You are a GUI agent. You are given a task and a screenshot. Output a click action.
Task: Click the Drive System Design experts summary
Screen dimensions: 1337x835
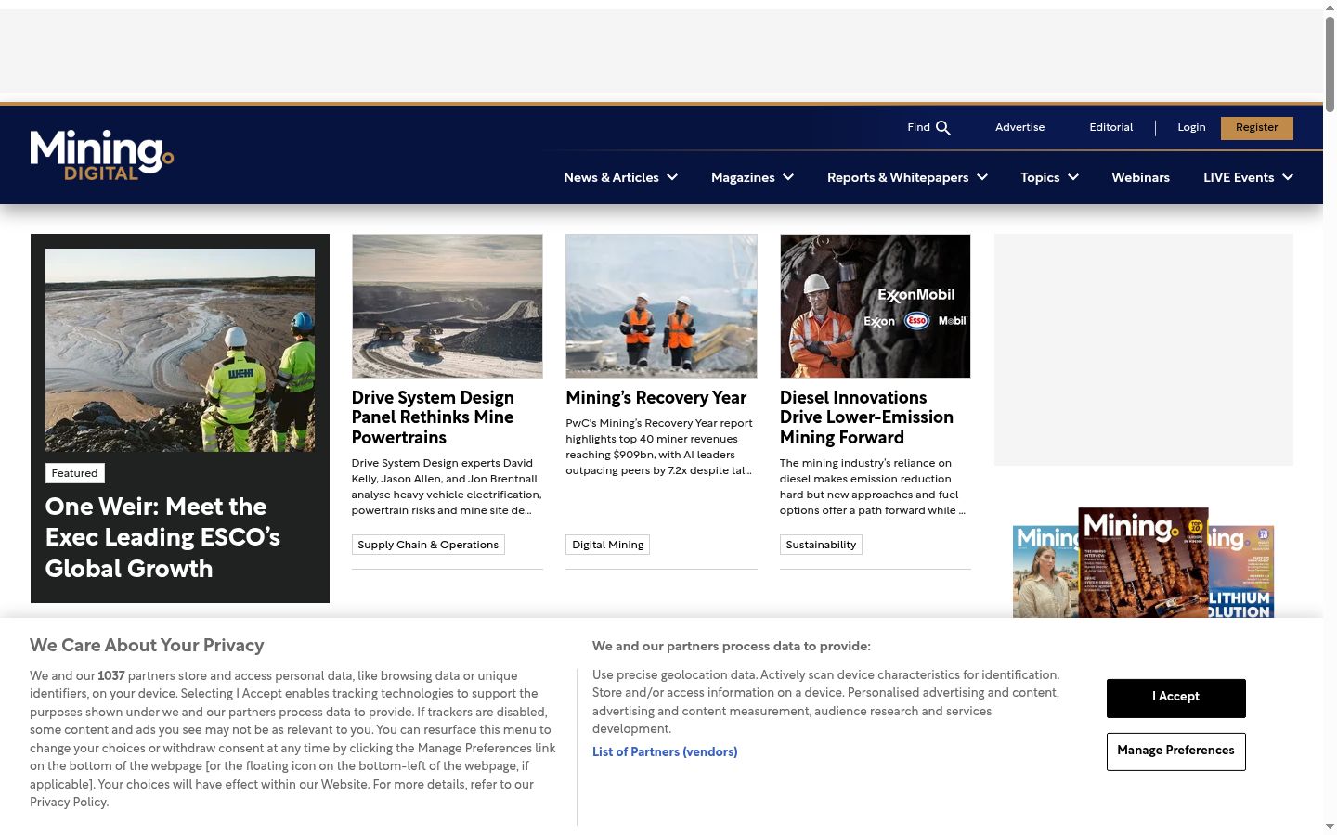click(x=447, y=487)
